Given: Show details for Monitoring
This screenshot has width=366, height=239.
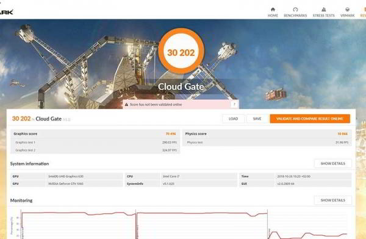Looking at the screenshot, I should coord(332,200).
